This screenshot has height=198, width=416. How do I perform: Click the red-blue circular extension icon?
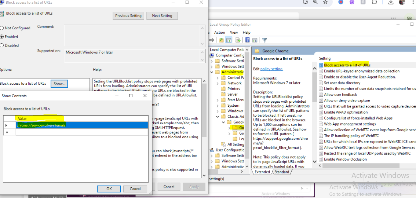click(x=341, y=2)
